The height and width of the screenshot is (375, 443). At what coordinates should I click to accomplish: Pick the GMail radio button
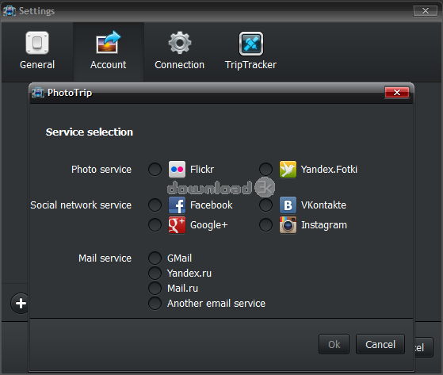tap(155, 258)
